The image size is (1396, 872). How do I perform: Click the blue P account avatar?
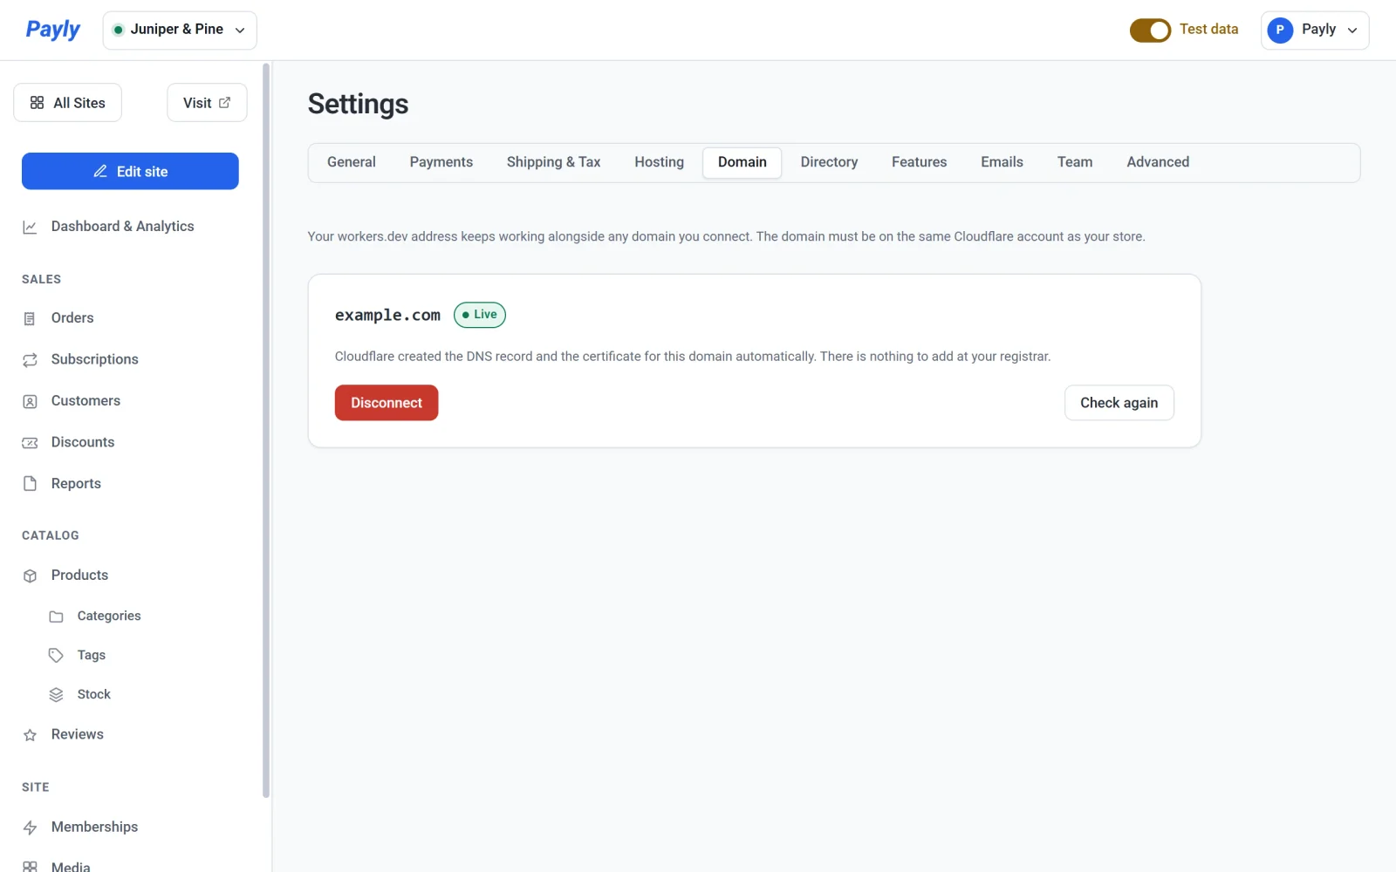(1280, 30)
